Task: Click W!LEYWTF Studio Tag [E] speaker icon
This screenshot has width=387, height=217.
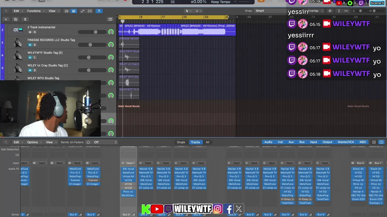Action: click(x=18, y=55)
